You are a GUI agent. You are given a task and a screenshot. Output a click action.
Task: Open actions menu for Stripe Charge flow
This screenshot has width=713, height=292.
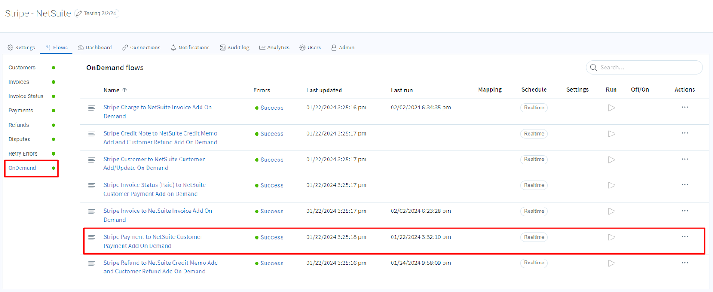pyautogui.click(x=685, y=107)
